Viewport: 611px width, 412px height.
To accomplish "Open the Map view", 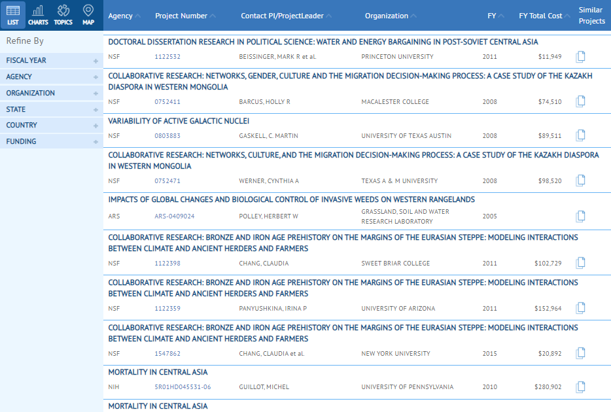I will (88, 15).
